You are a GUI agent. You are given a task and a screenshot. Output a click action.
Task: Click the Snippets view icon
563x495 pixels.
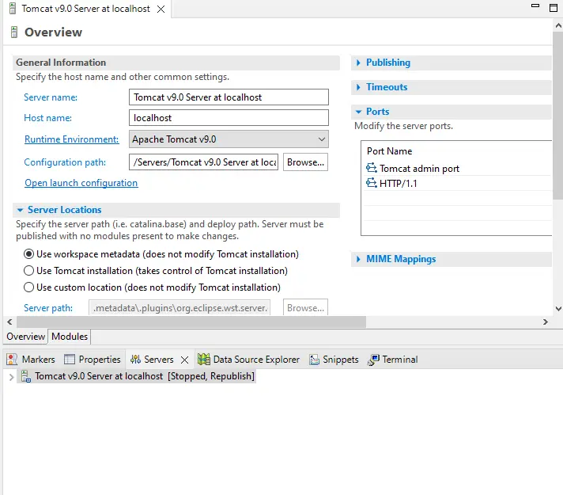[314, 359]
